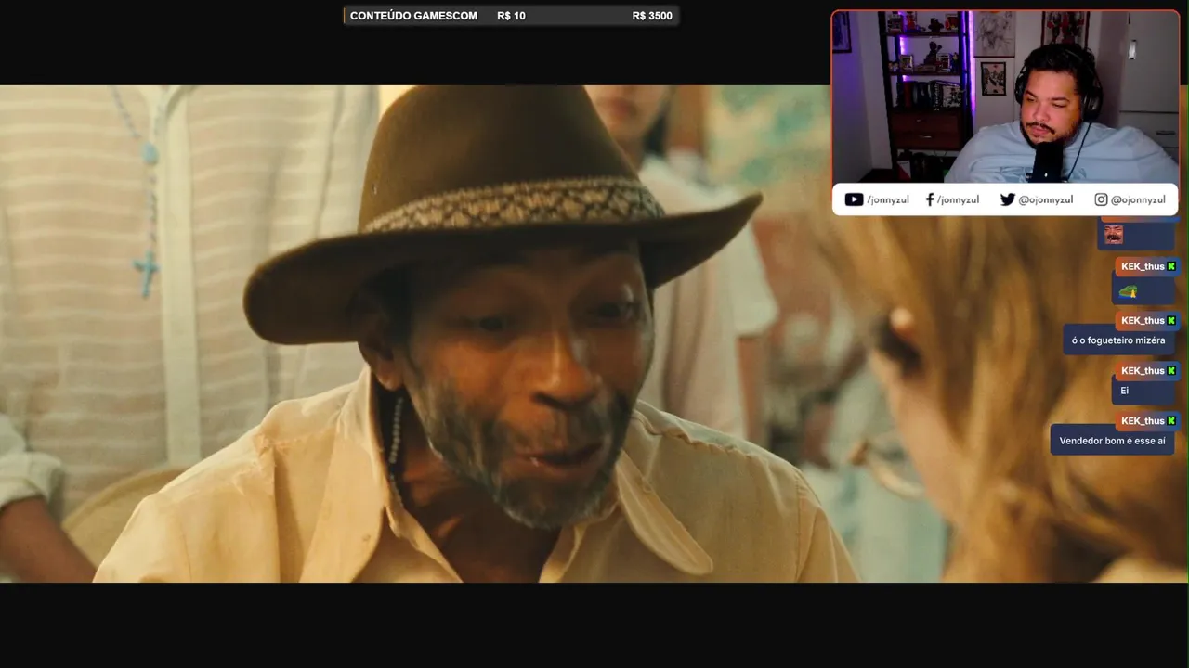This screenshot has width=1189, height=668.
Task: Open the '@ojonnyzul' Twitter handle
Action: (x=1046, y=199)
